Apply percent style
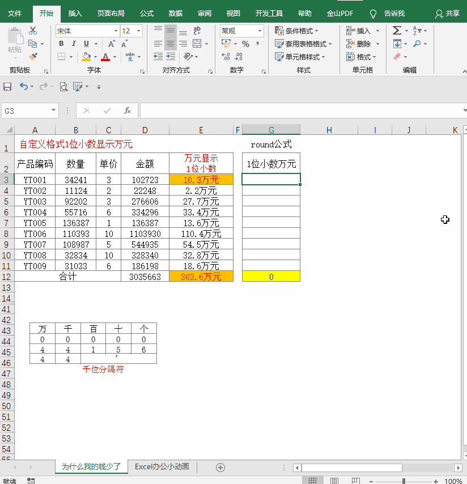The height and width of the screenshot is (484, 467). tap(246, 44)
